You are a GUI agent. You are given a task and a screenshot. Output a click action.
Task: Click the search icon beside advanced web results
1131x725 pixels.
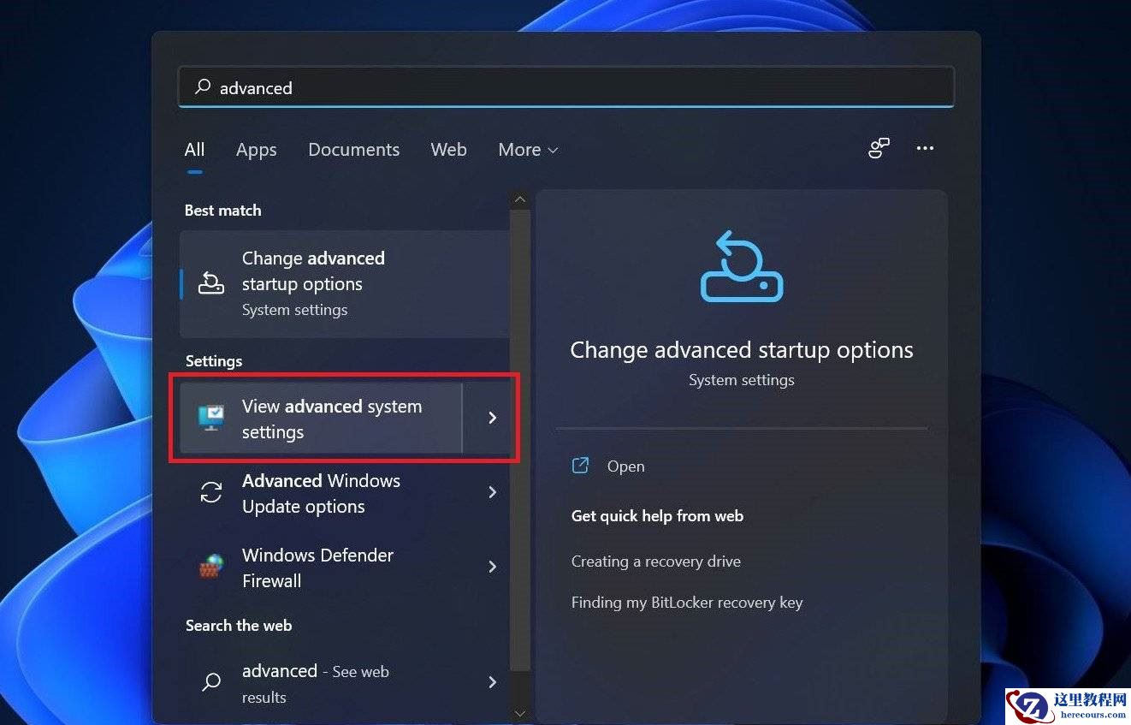pos(210,682)
